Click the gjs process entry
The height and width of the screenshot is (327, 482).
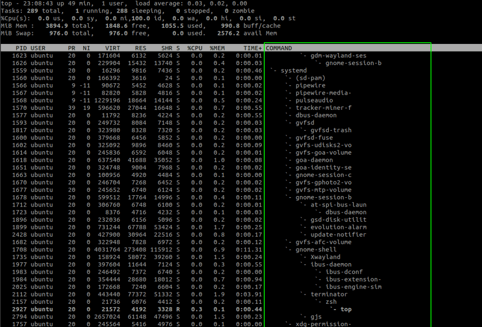[x=316, y=317]
